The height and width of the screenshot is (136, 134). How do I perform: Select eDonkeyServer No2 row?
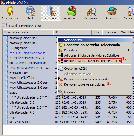[30, 43]
